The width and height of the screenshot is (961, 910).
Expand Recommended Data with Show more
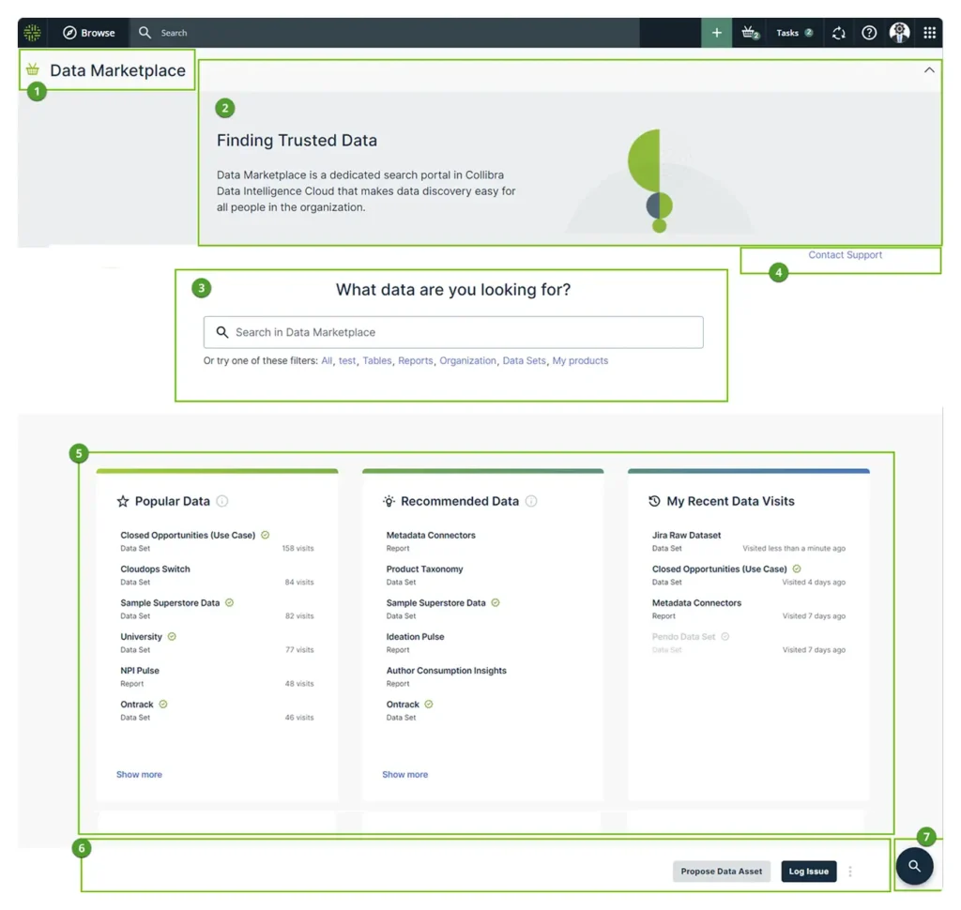pos(404,775)
